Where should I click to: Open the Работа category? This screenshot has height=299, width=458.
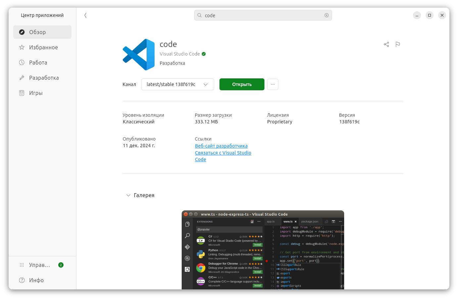pos(42,63)
